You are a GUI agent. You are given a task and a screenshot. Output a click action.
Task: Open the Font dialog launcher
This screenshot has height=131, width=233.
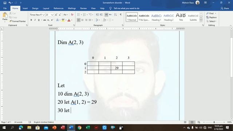(74, 25)
